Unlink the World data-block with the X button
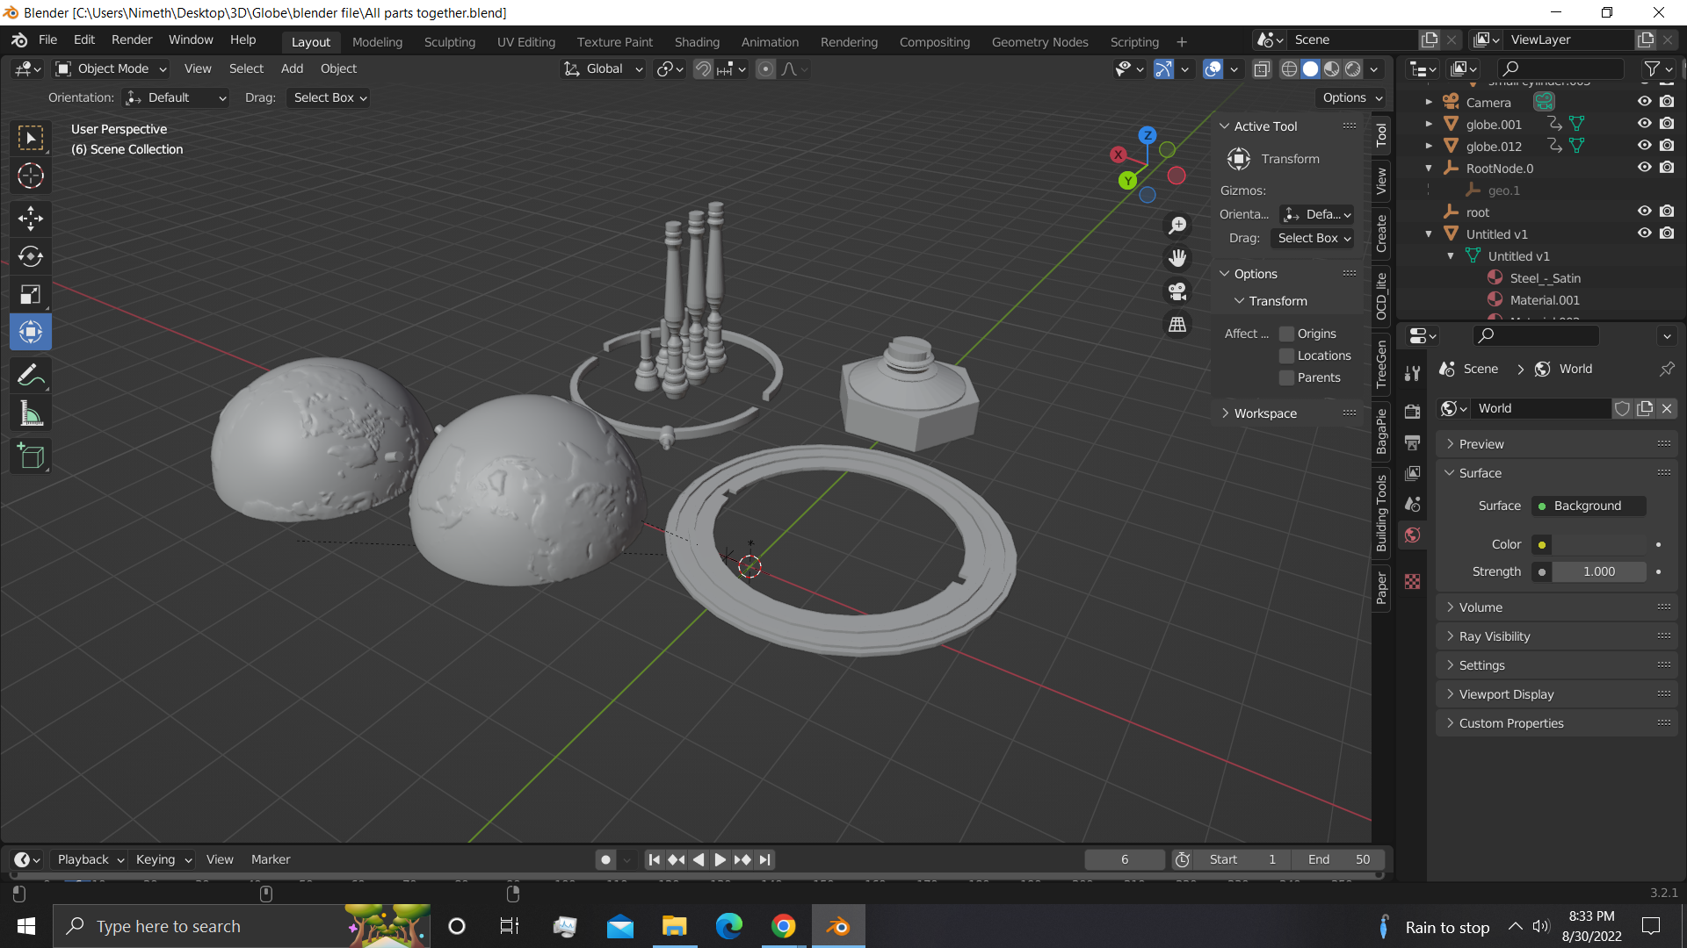The image size is (1687, 948). point(1666,408)
